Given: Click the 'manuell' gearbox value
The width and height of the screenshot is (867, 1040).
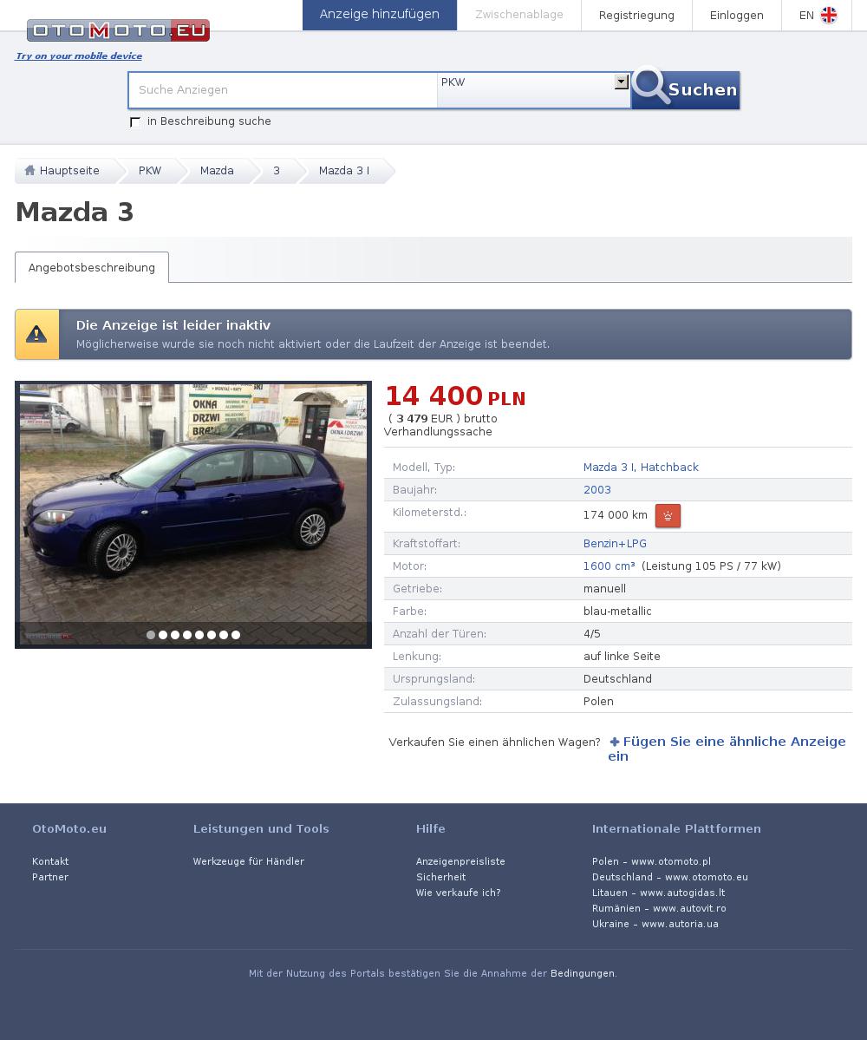Looking at the screenshot, I should point(604,588).
